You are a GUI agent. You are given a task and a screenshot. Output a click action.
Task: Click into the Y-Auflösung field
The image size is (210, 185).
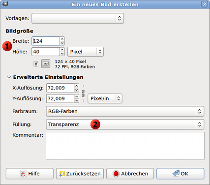(60, 98)
